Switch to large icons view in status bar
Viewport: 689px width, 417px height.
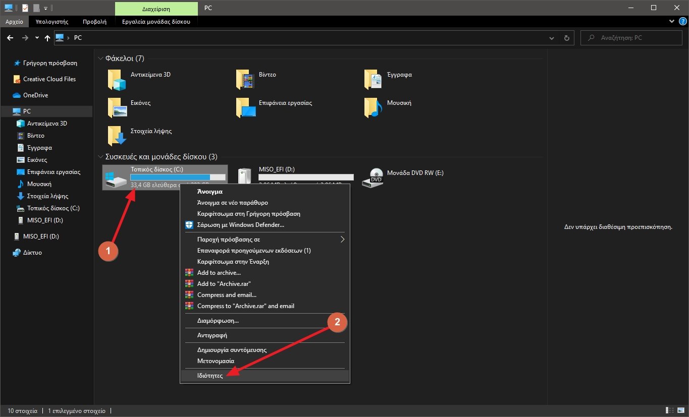(x=680, y=411)
